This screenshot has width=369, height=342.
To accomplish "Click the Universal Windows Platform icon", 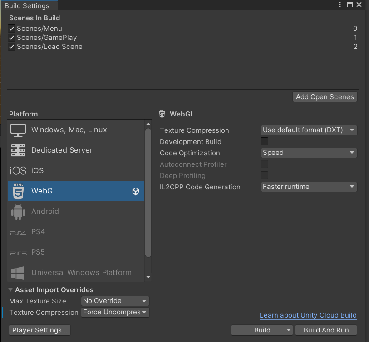I will coord(18,273).
